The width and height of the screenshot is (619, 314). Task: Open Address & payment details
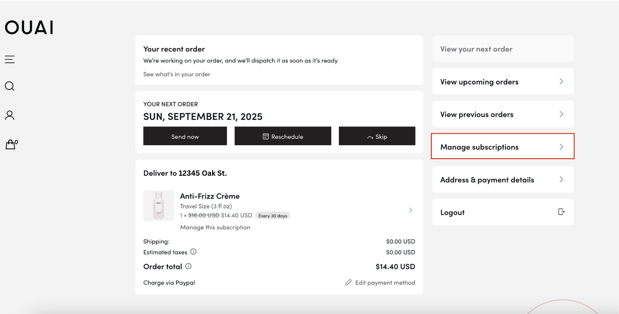click(502, 180)
